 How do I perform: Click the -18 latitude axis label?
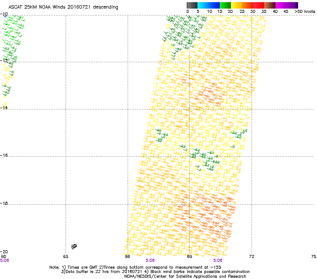(x=4, y=203)
